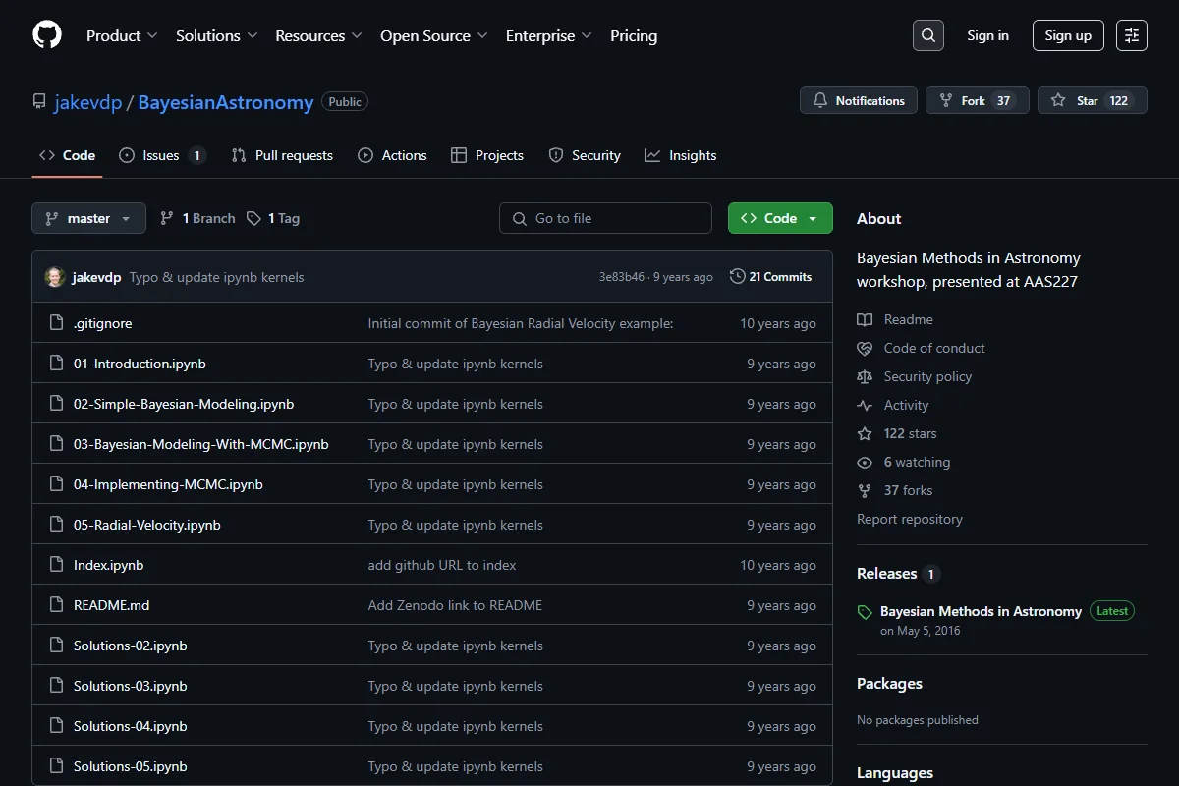
Task: Switch to the Insights tab
Action: 681,155
